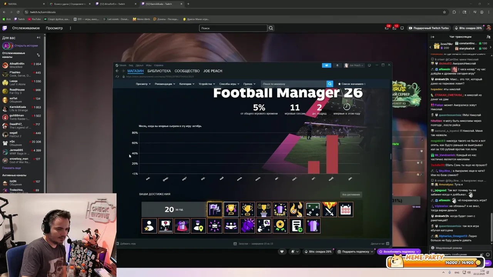Sort followed channels icon
The height and width of the screenshot is (277, 493).
(x=38, y=55)
